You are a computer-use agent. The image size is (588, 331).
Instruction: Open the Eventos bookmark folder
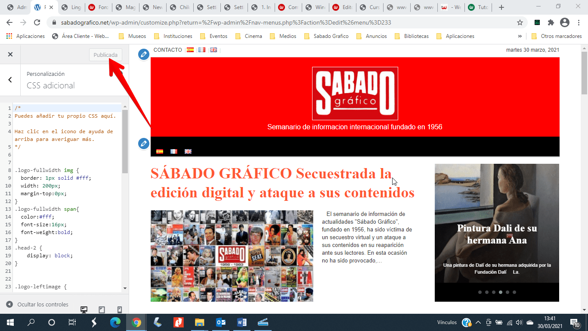(214, 36)
